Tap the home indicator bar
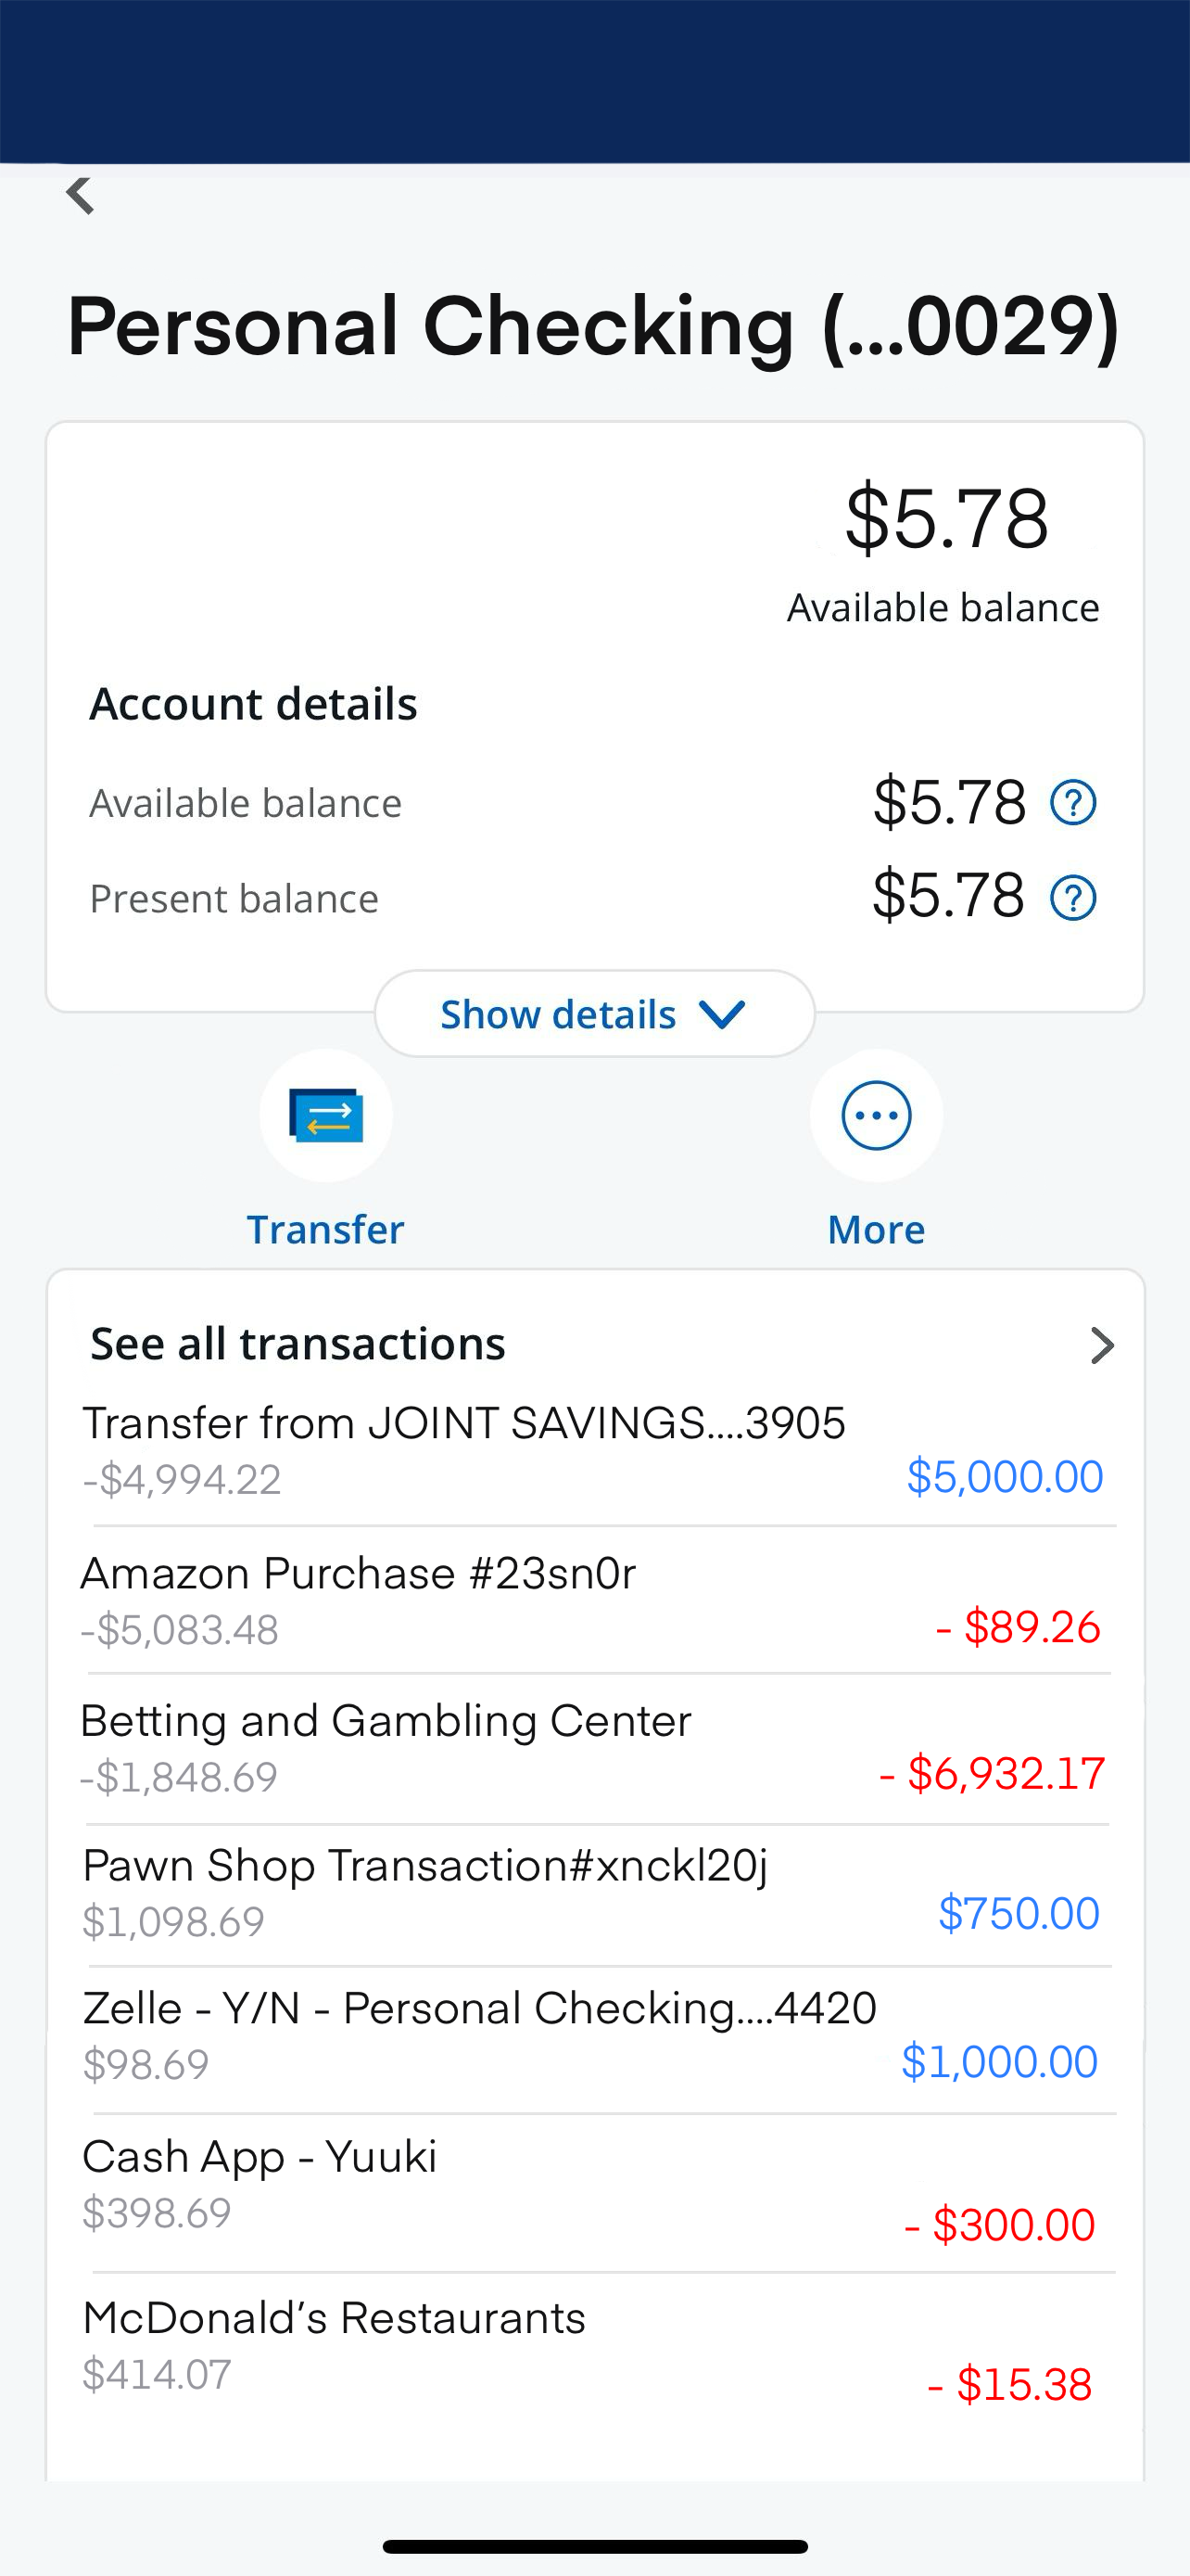The image size is (1190, 2576). [594, 2546]
